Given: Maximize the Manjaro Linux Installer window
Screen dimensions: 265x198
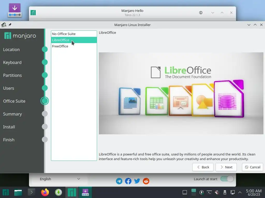Looking at the screenshot, I should pyautogui.click(x=255, y=25).
